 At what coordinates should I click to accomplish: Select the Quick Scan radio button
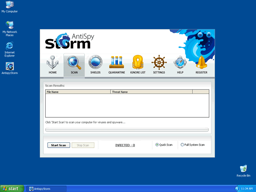[x=157, y=145]
